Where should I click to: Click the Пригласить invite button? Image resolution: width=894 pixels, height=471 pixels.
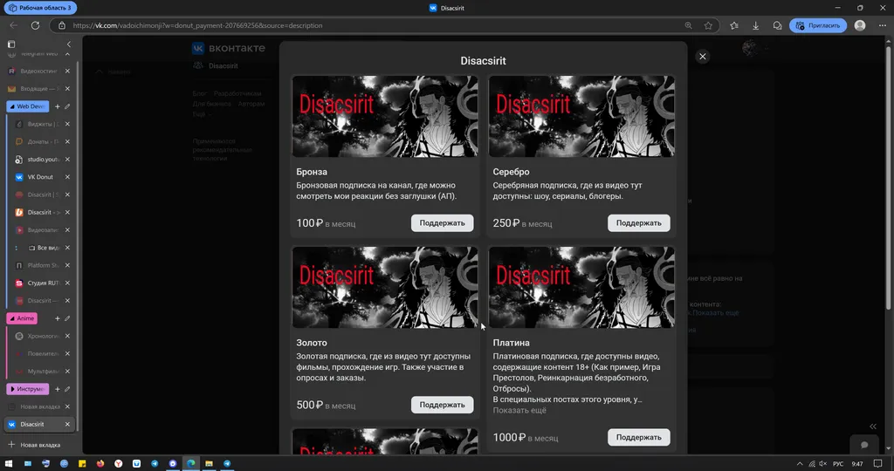(817, 25)
